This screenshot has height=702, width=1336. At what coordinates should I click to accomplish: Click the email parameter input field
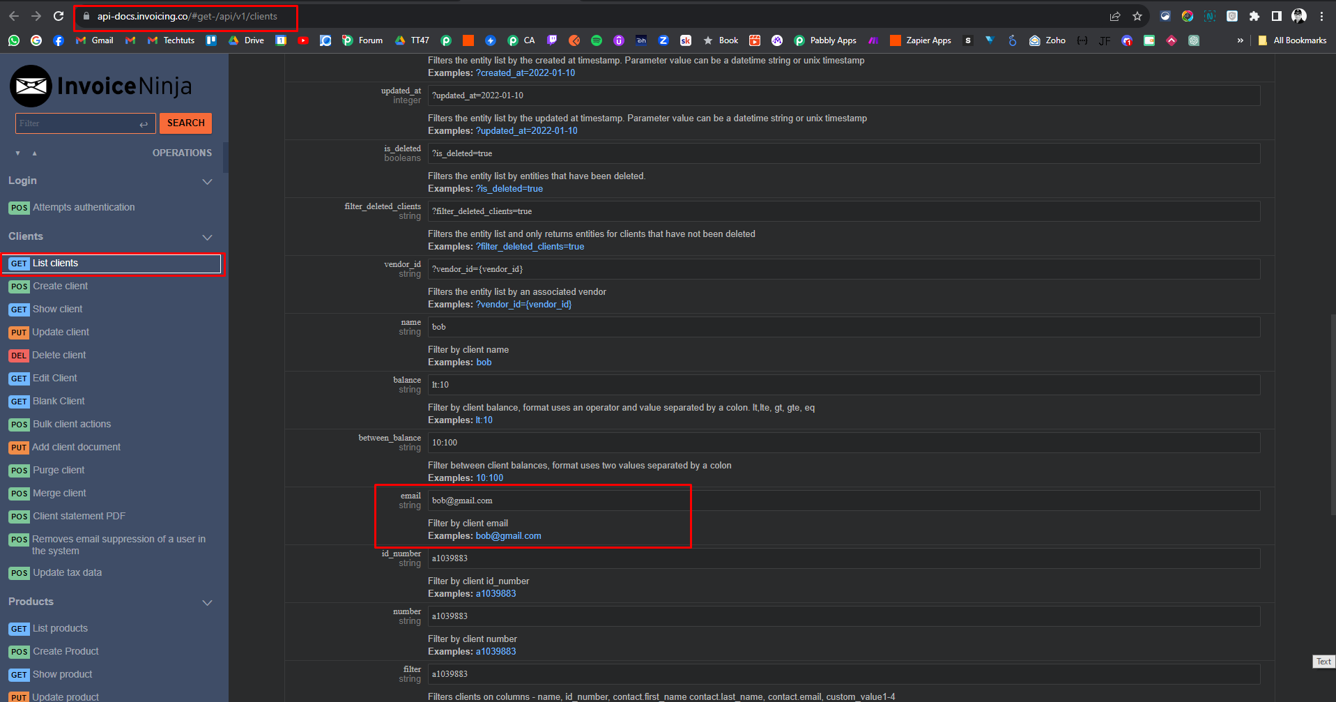coord(843,501)
